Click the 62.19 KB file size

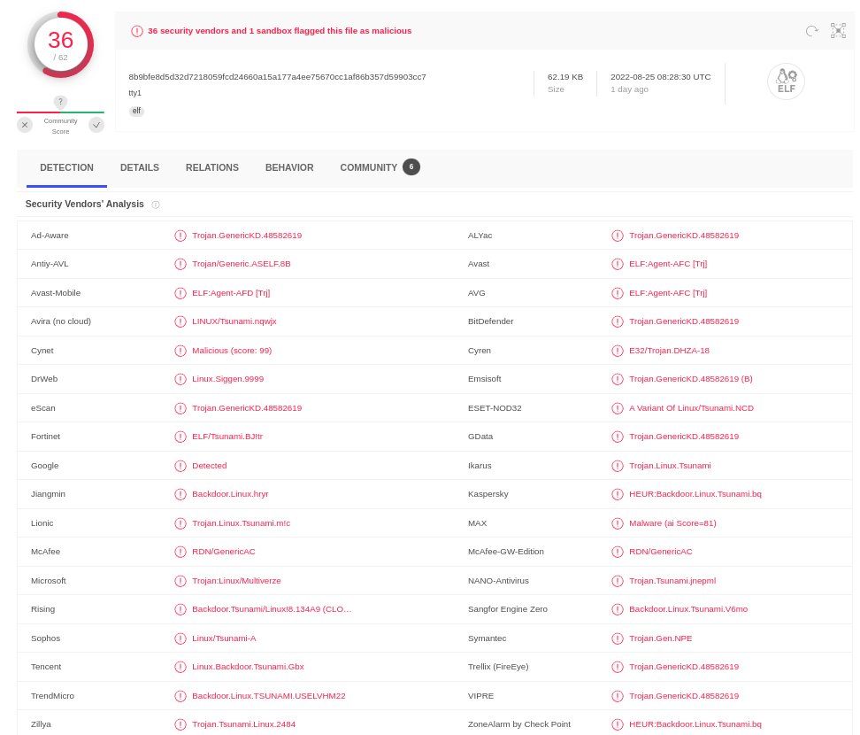click(x=565, y=77)
